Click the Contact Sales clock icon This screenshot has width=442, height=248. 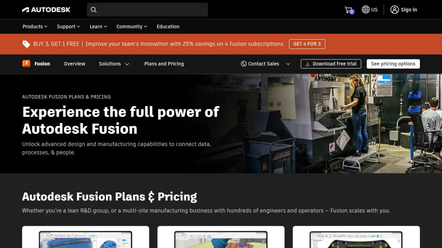pyautogui.click(x=244, y=64)
